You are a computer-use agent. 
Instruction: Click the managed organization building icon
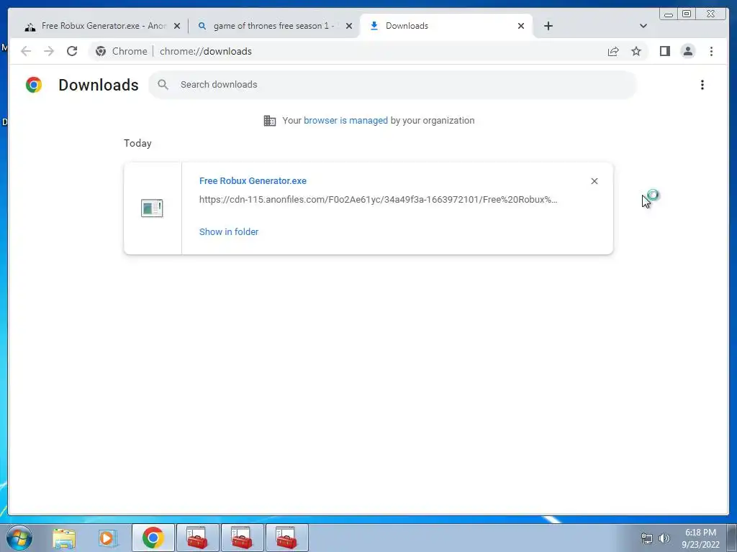coord(270,121)
